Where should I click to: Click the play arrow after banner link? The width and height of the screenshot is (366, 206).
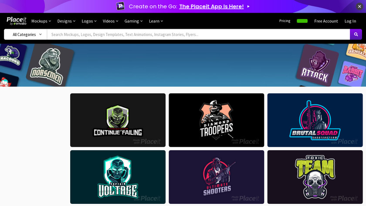248,7
